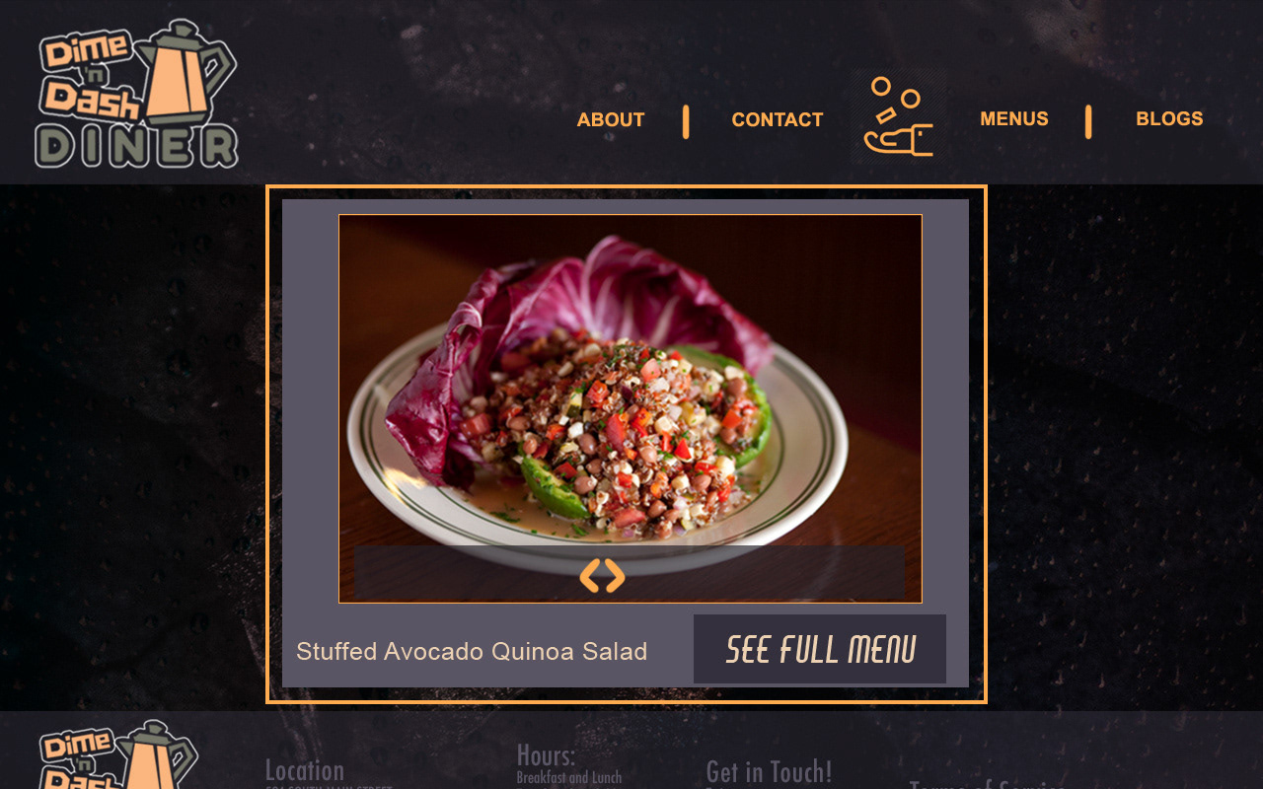Open the Location footer heading
Image resolution: width=1263 pixels, height=789 pixels.
coord(305,770)
